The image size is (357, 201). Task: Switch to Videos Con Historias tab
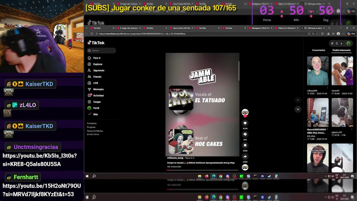tap(287, 28)
